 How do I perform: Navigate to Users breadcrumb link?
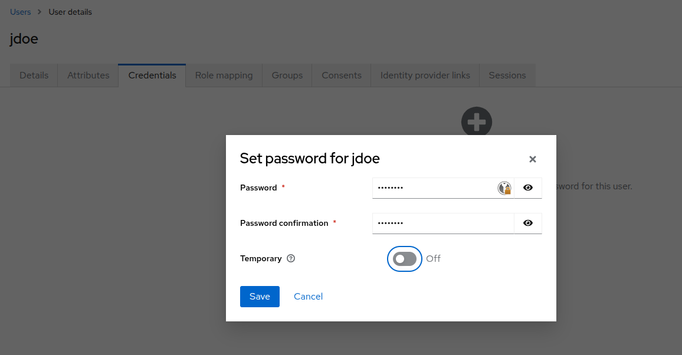[21, 12]
